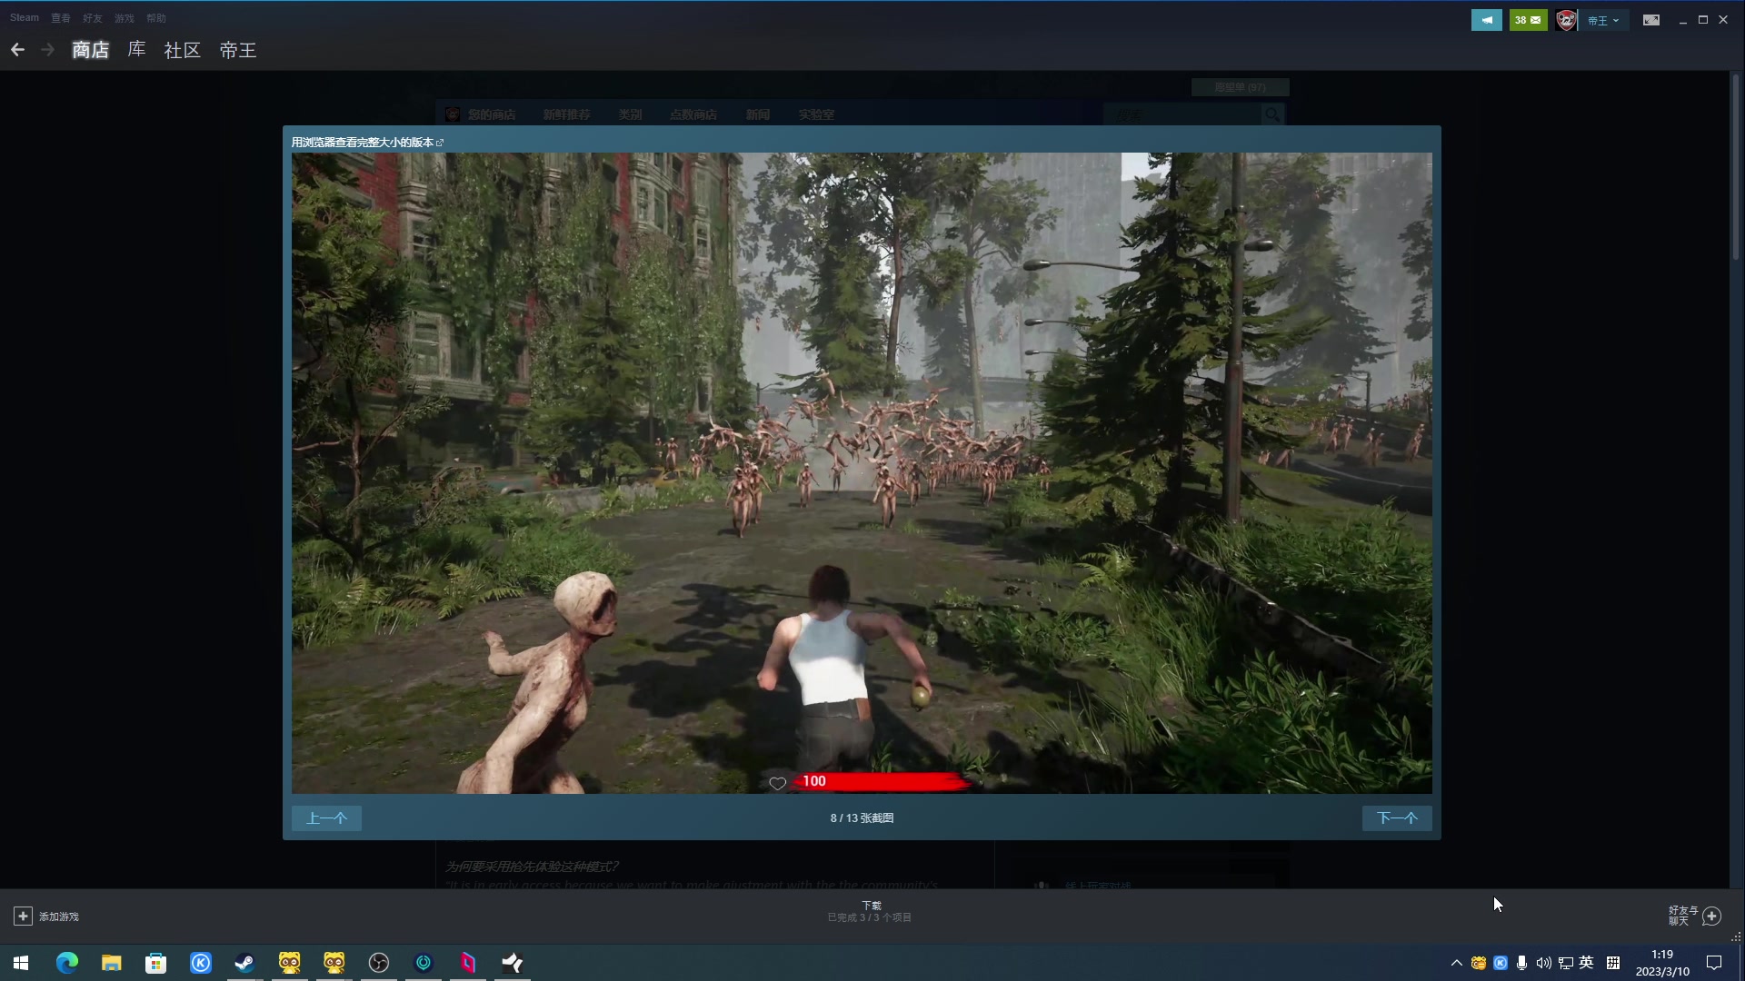Open the 社区 community tab
Image resolution: width=1745 pixels, height=981 pixels.
tap(182, 50)
